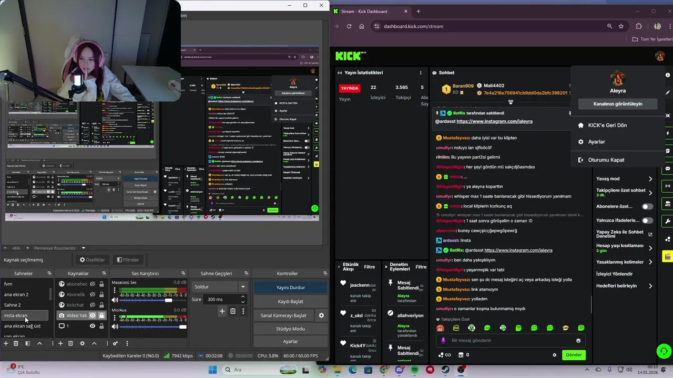Image resolution: width=673 pixels, height=378 pixels.
Task: Increase Süre 300 ms stepper up arrow
Action: coord(242,297)
